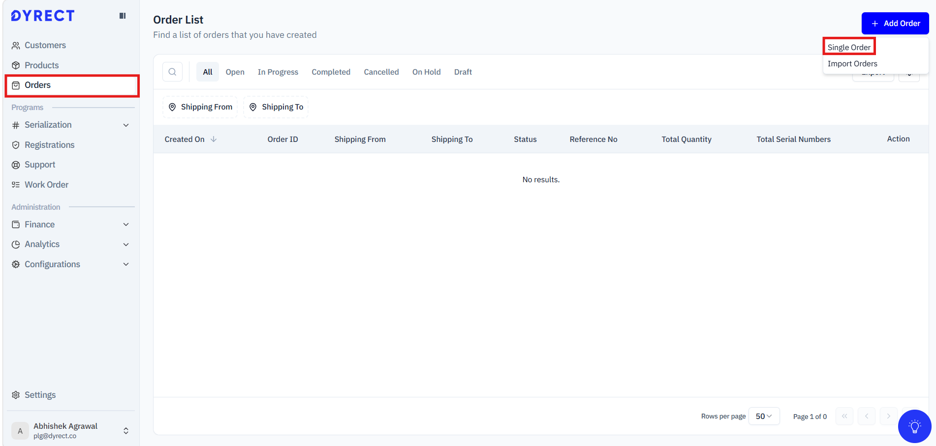
Task: Choose Import Orders menu option
Action: [x=852, y=64]
